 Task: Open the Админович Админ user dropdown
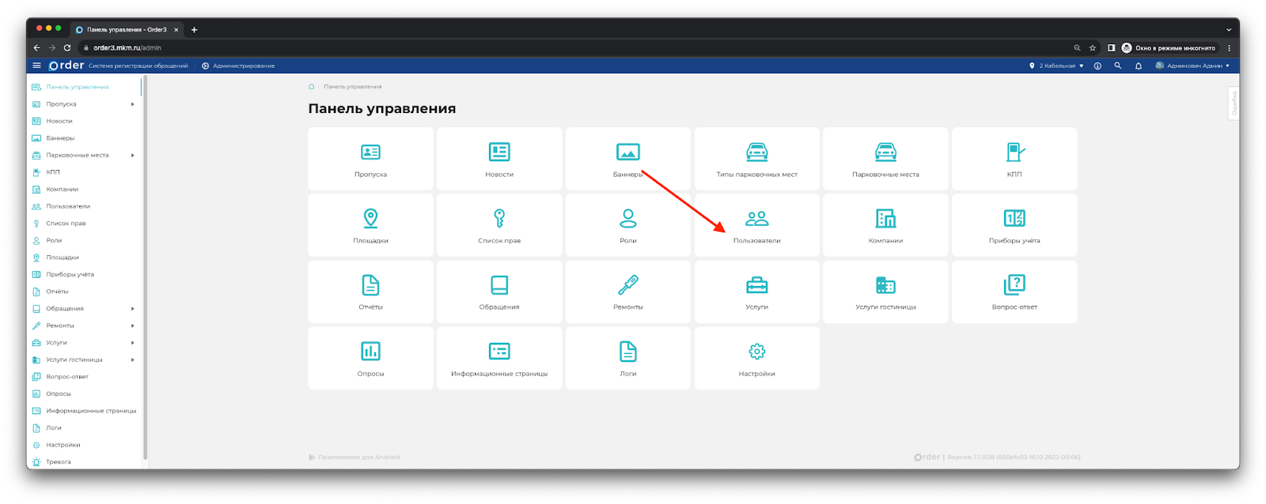(1193, 66)
